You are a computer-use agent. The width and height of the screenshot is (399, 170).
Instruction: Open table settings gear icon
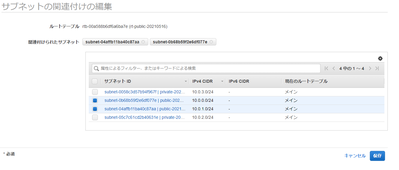tap(380, 58)
